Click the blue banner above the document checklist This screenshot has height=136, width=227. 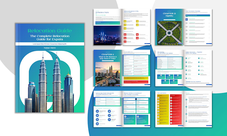point(198,15)
